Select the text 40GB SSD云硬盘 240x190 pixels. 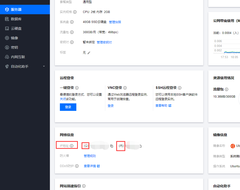95,22
